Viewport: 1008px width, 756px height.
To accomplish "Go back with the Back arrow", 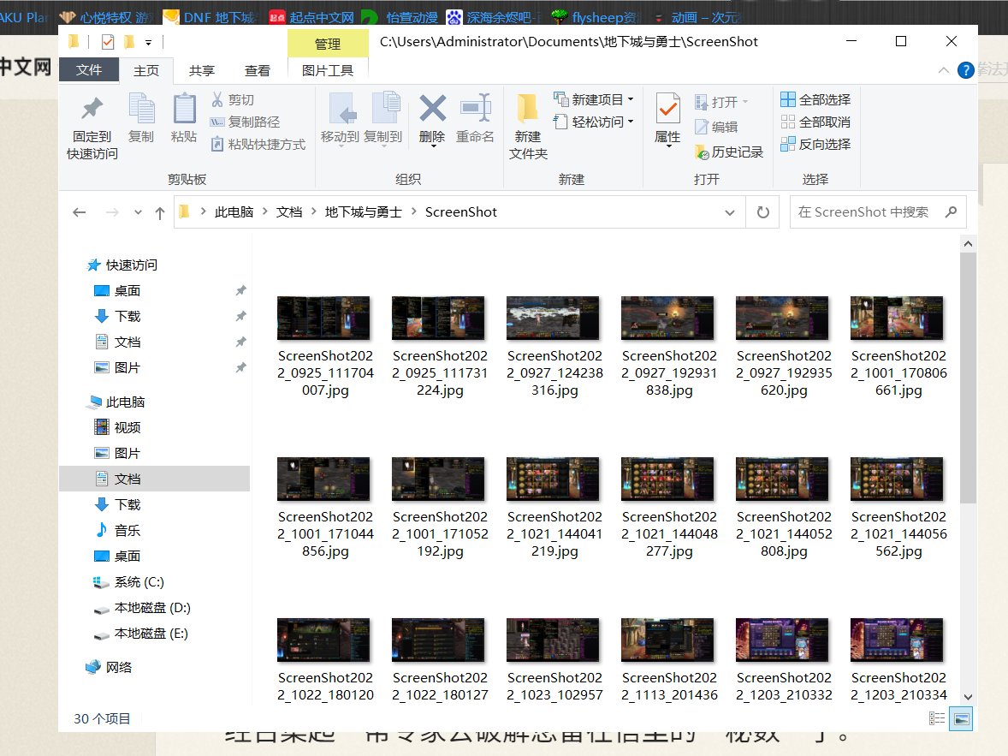I will point(79,212).
